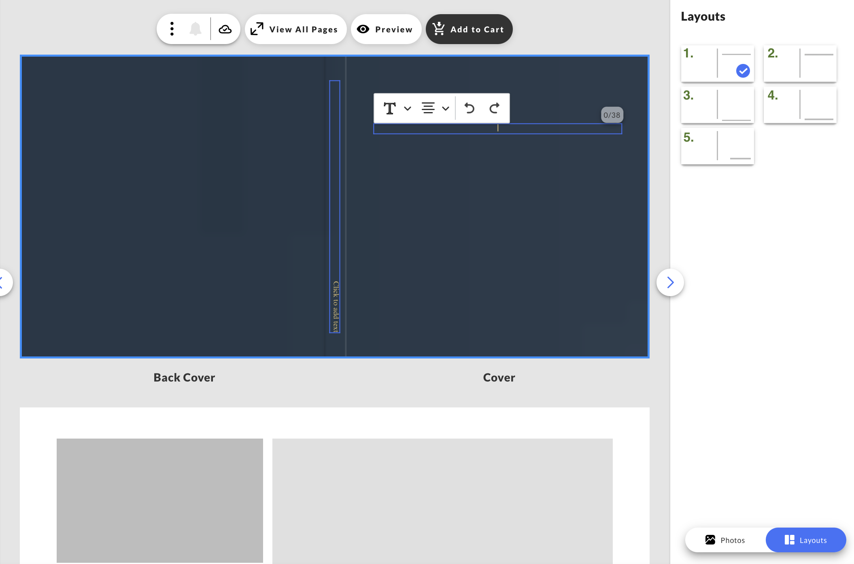
Task: Switch to the Layouts tab
Action: pyautogui.click(x=805, y=540)
